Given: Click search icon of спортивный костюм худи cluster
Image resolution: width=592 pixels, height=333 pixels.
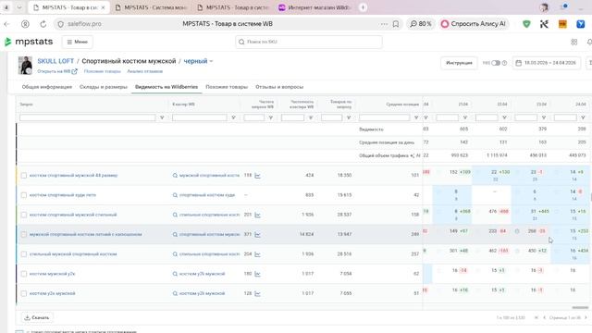Looking at the screenshot, I should tap(175, 195).
